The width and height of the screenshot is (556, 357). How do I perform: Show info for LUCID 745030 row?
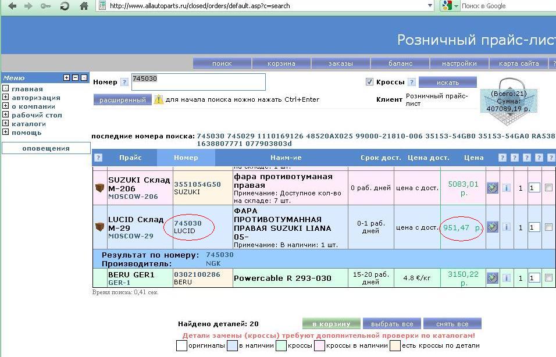pos(507,227)
